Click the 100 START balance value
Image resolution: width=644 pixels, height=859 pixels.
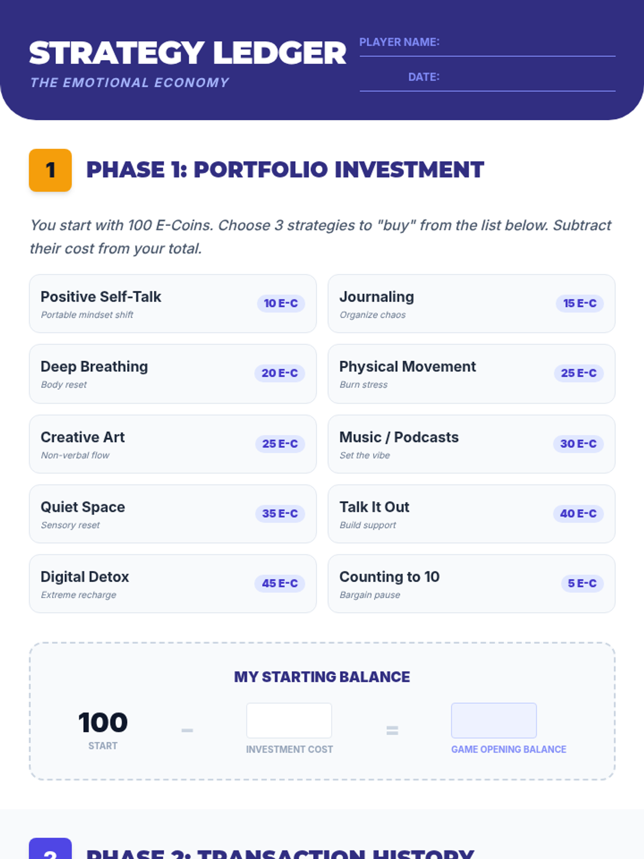point(103,723)
